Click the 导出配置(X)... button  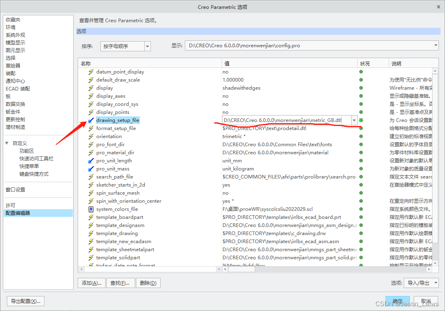click(x=25, y=301)
